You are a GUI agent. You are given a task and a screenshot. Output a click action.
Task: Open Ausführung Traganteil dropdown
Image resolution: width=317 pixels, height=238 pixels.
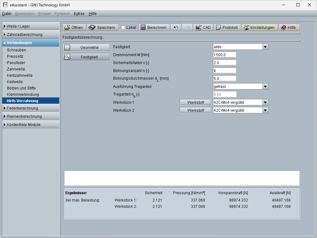[266, 87]
